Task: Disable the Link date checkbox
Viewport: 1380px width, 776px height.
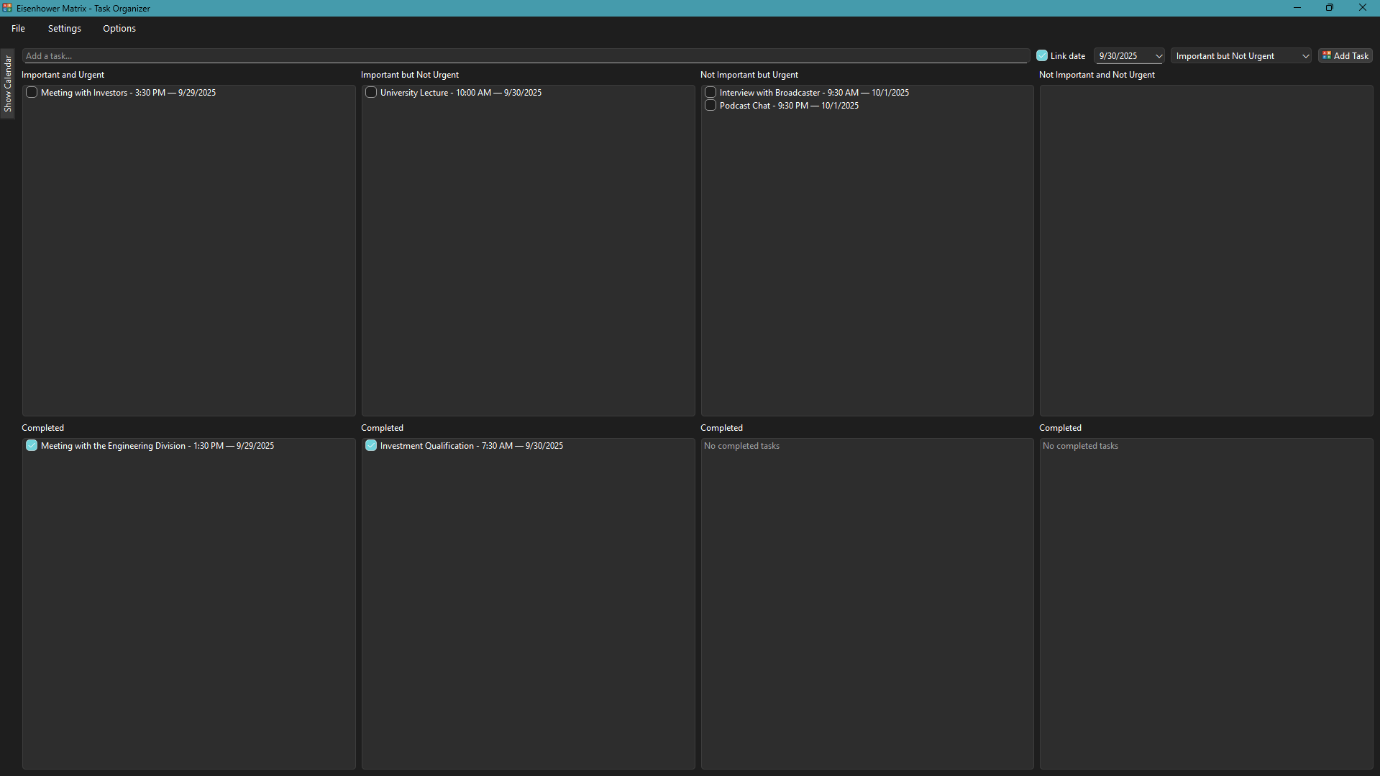Action: pos(1041,55)
